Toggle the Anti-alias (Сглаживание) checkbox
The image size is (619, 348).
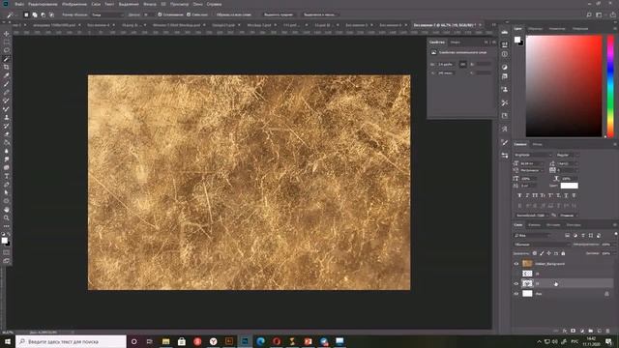pos(160,14)
